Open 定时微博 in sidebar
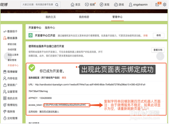The image size is (169, 124). (12, 118)
